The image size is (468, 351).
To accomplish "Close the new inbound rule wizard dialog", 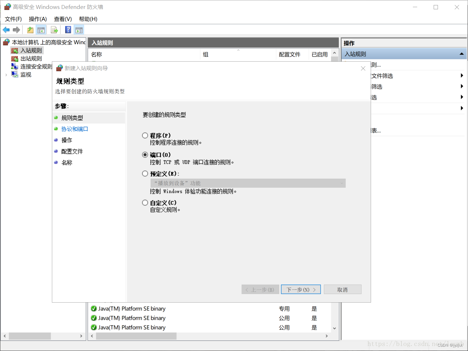I will click(x=363, y=68).
